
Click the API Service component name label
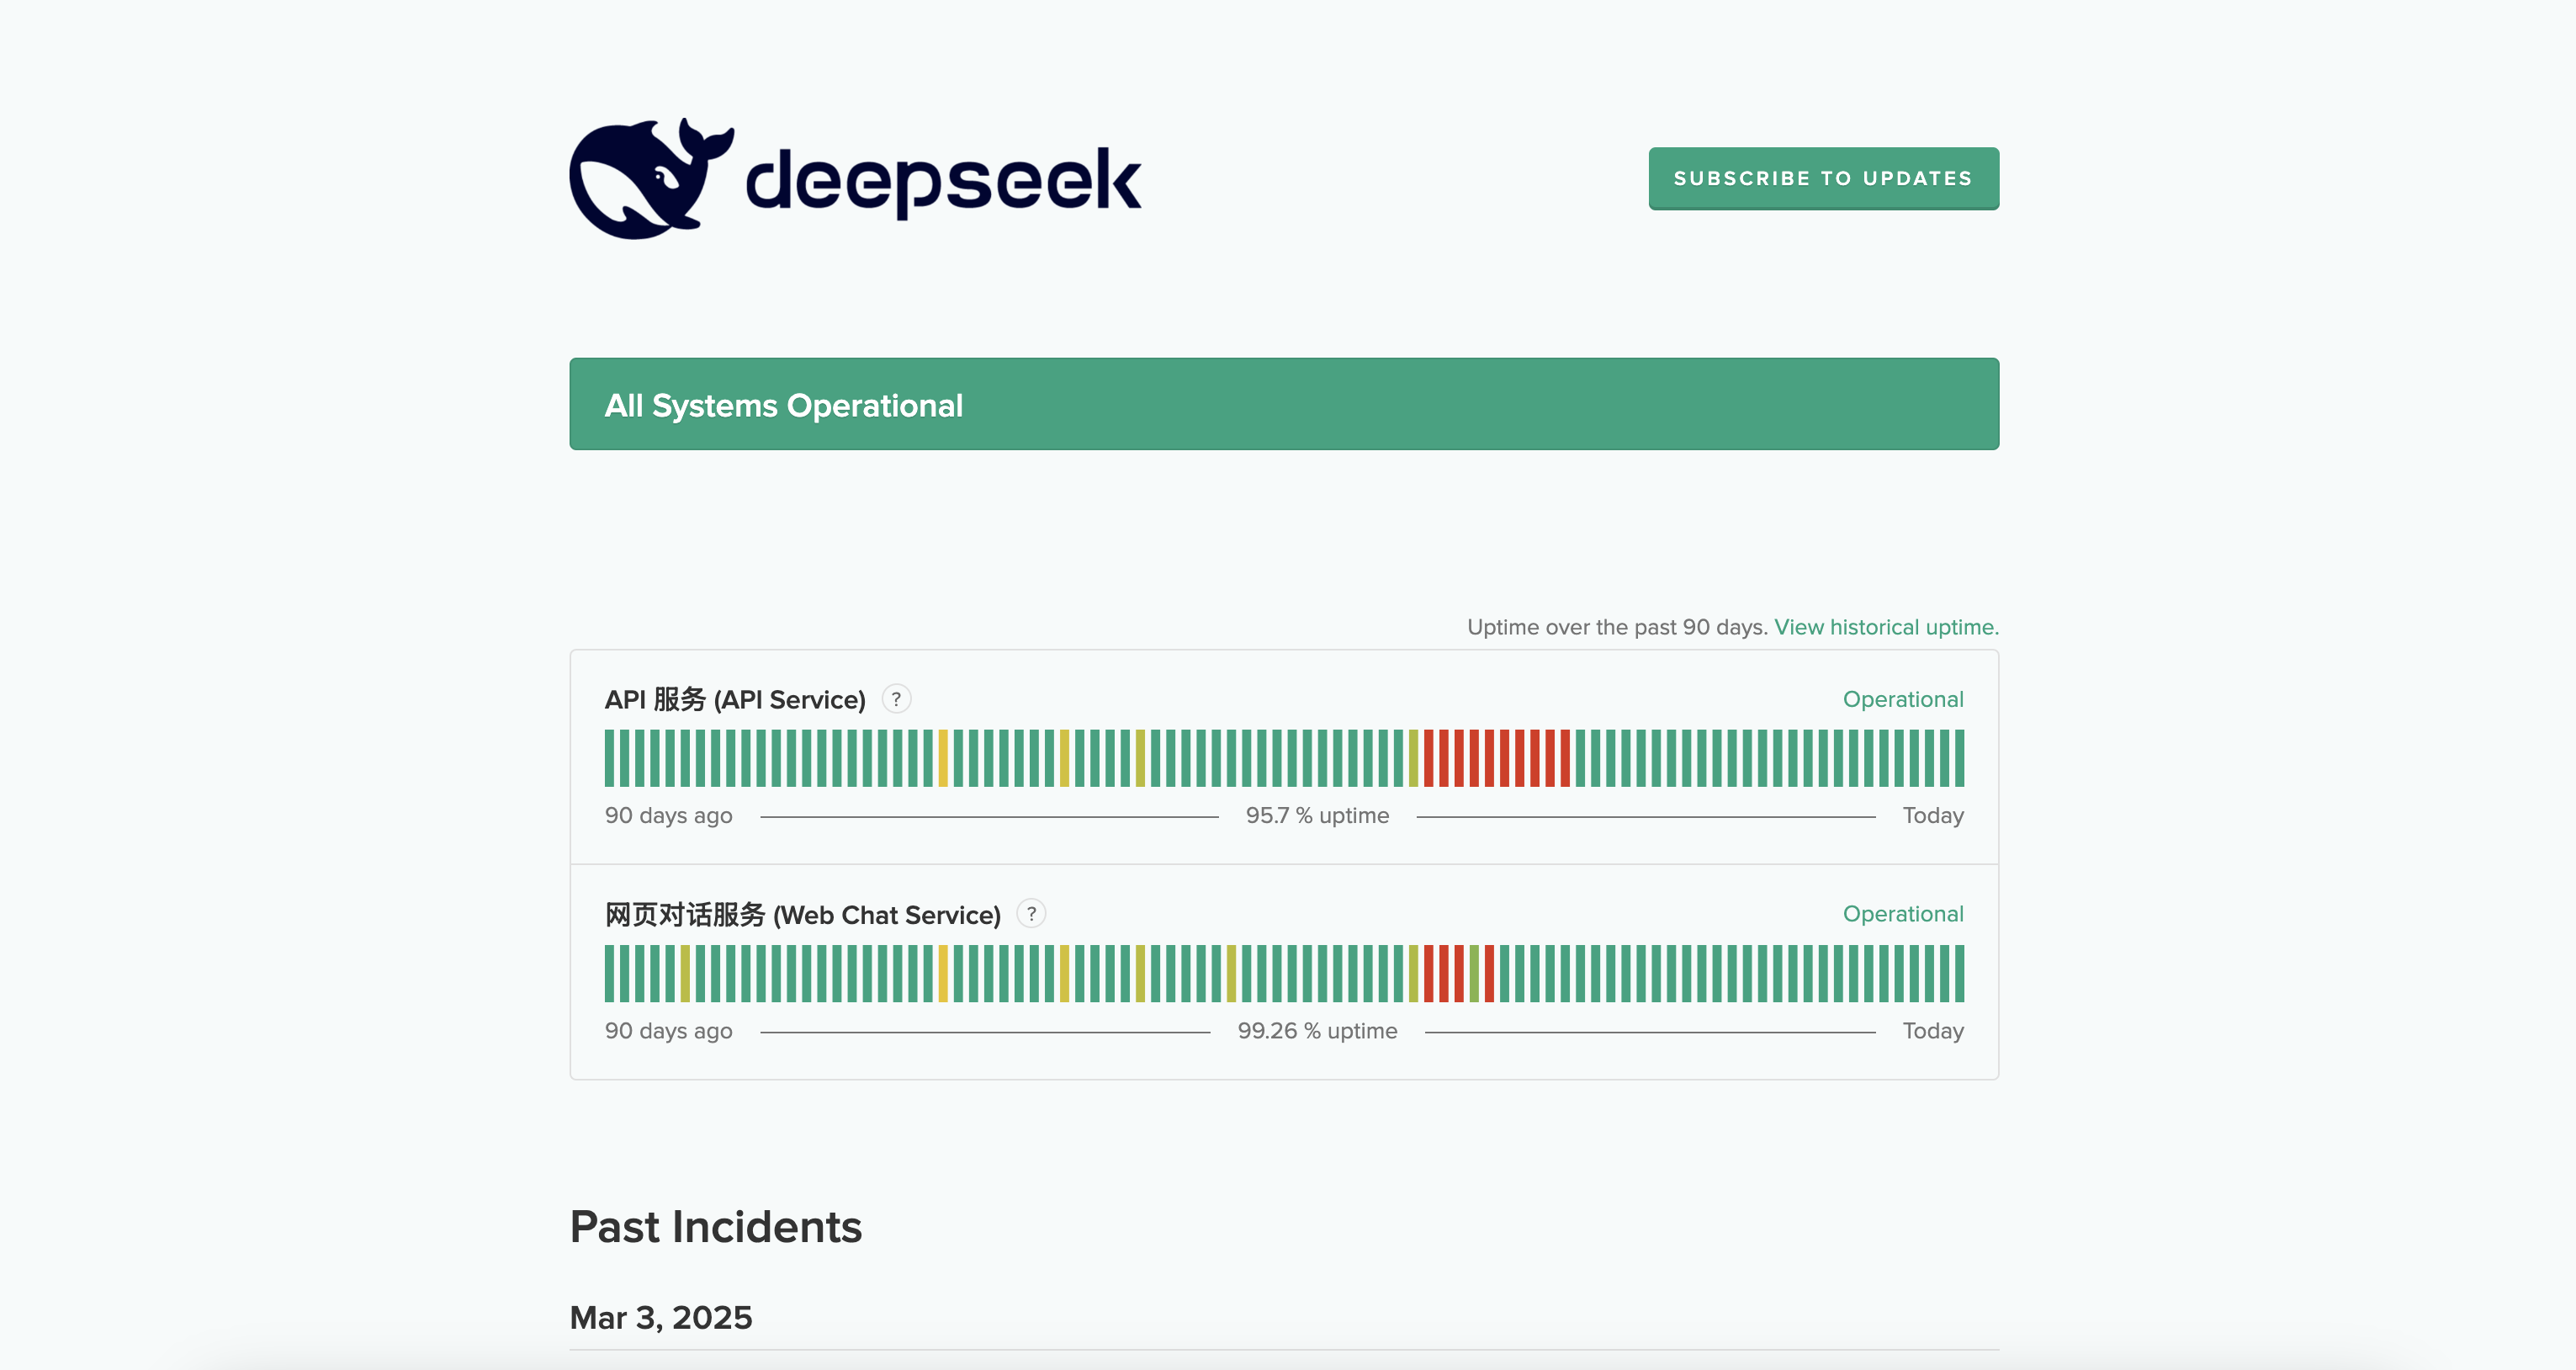(x=736, y=700)
